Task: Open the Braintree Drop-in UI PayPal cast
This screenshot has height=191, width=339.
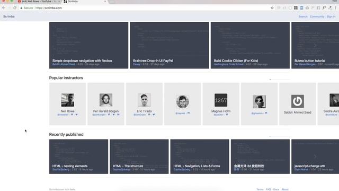Action: [x=169, y=45]
